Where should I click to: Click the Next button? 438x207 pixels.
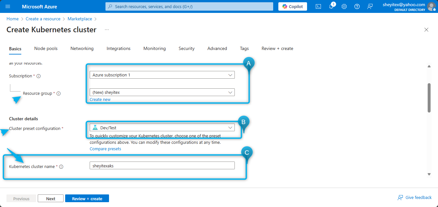51,198
